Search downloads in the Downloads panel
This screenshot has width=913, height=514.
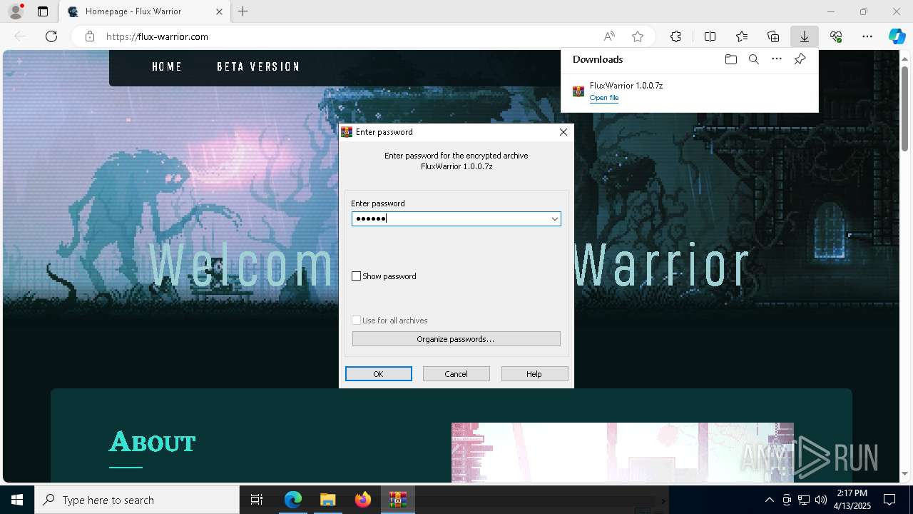pyautogui.click(x=753, y=59)
